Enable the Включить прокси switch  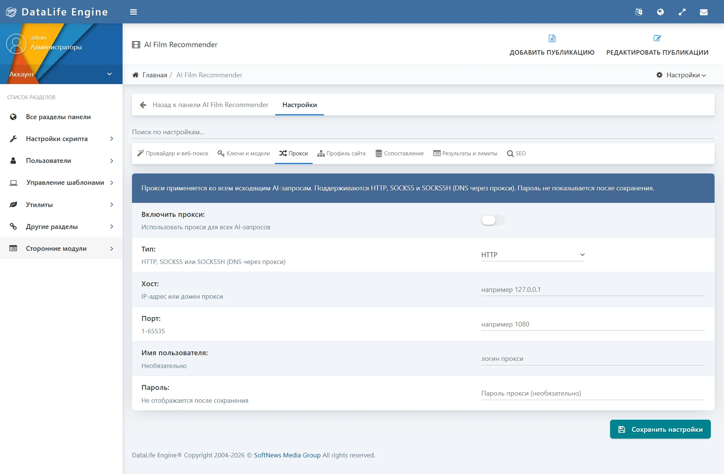pos(493,220)
